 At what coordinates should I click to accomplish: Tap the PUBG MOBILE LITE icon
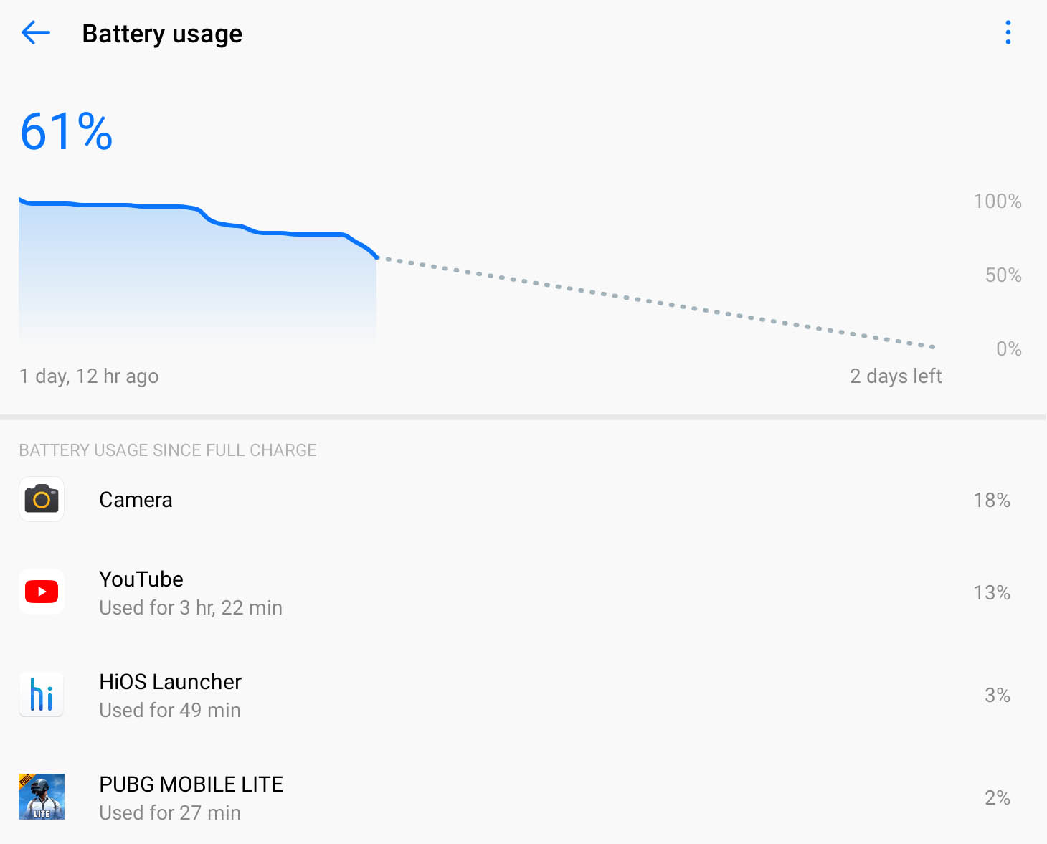click(42, 797)
